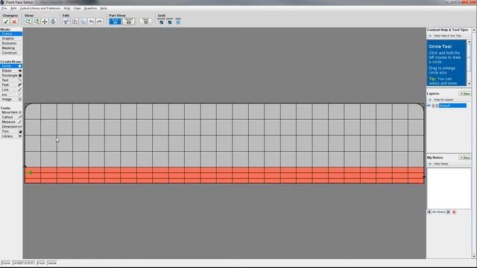The height and width of the screenshot is (268, 477).
Task: Click the zoom out magnifier icon
Action: 28,22
